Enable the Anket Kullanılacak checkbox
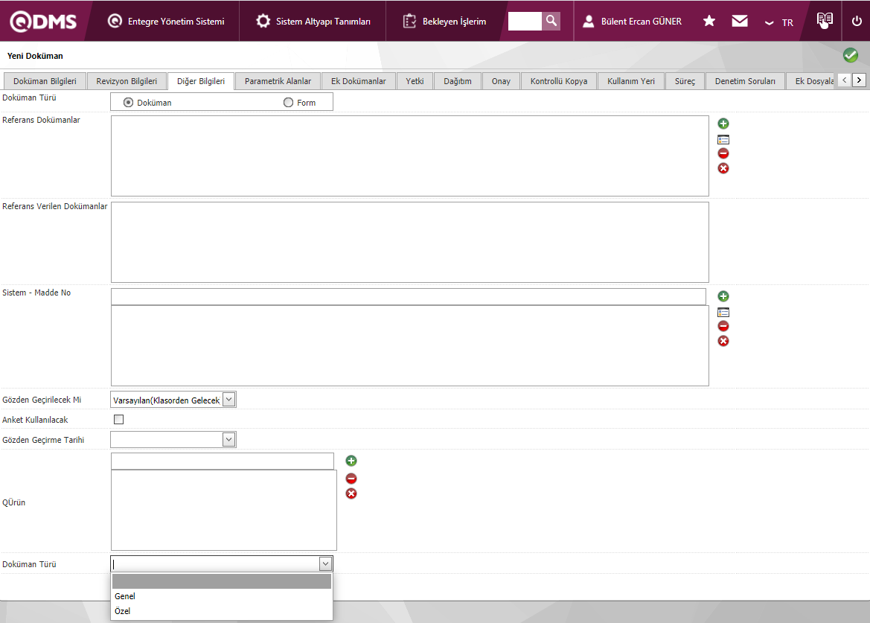This screenshot has height=623, width=870. (x=118, y=420)
